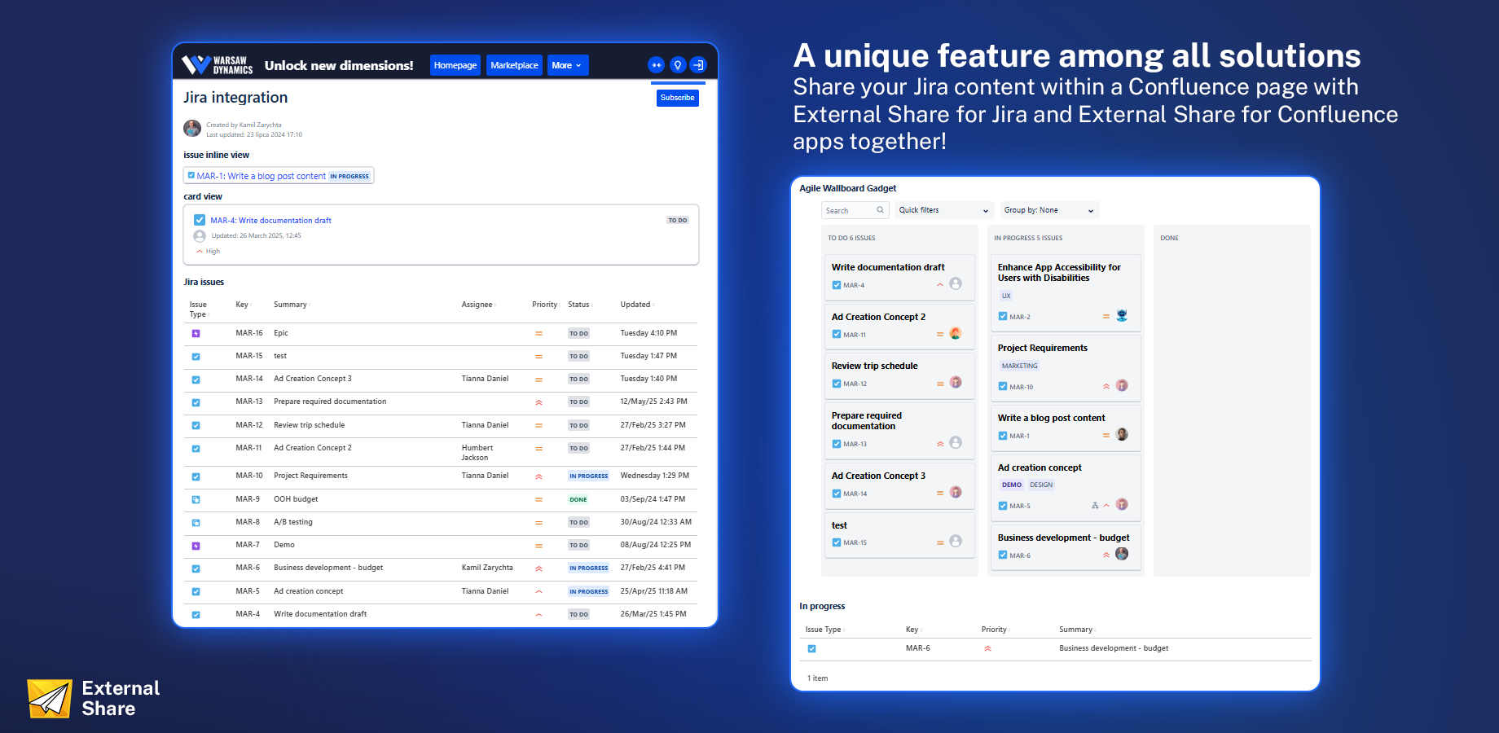
Task: Sort Jira issues by Assignee column
Action: tap(479, 305)
